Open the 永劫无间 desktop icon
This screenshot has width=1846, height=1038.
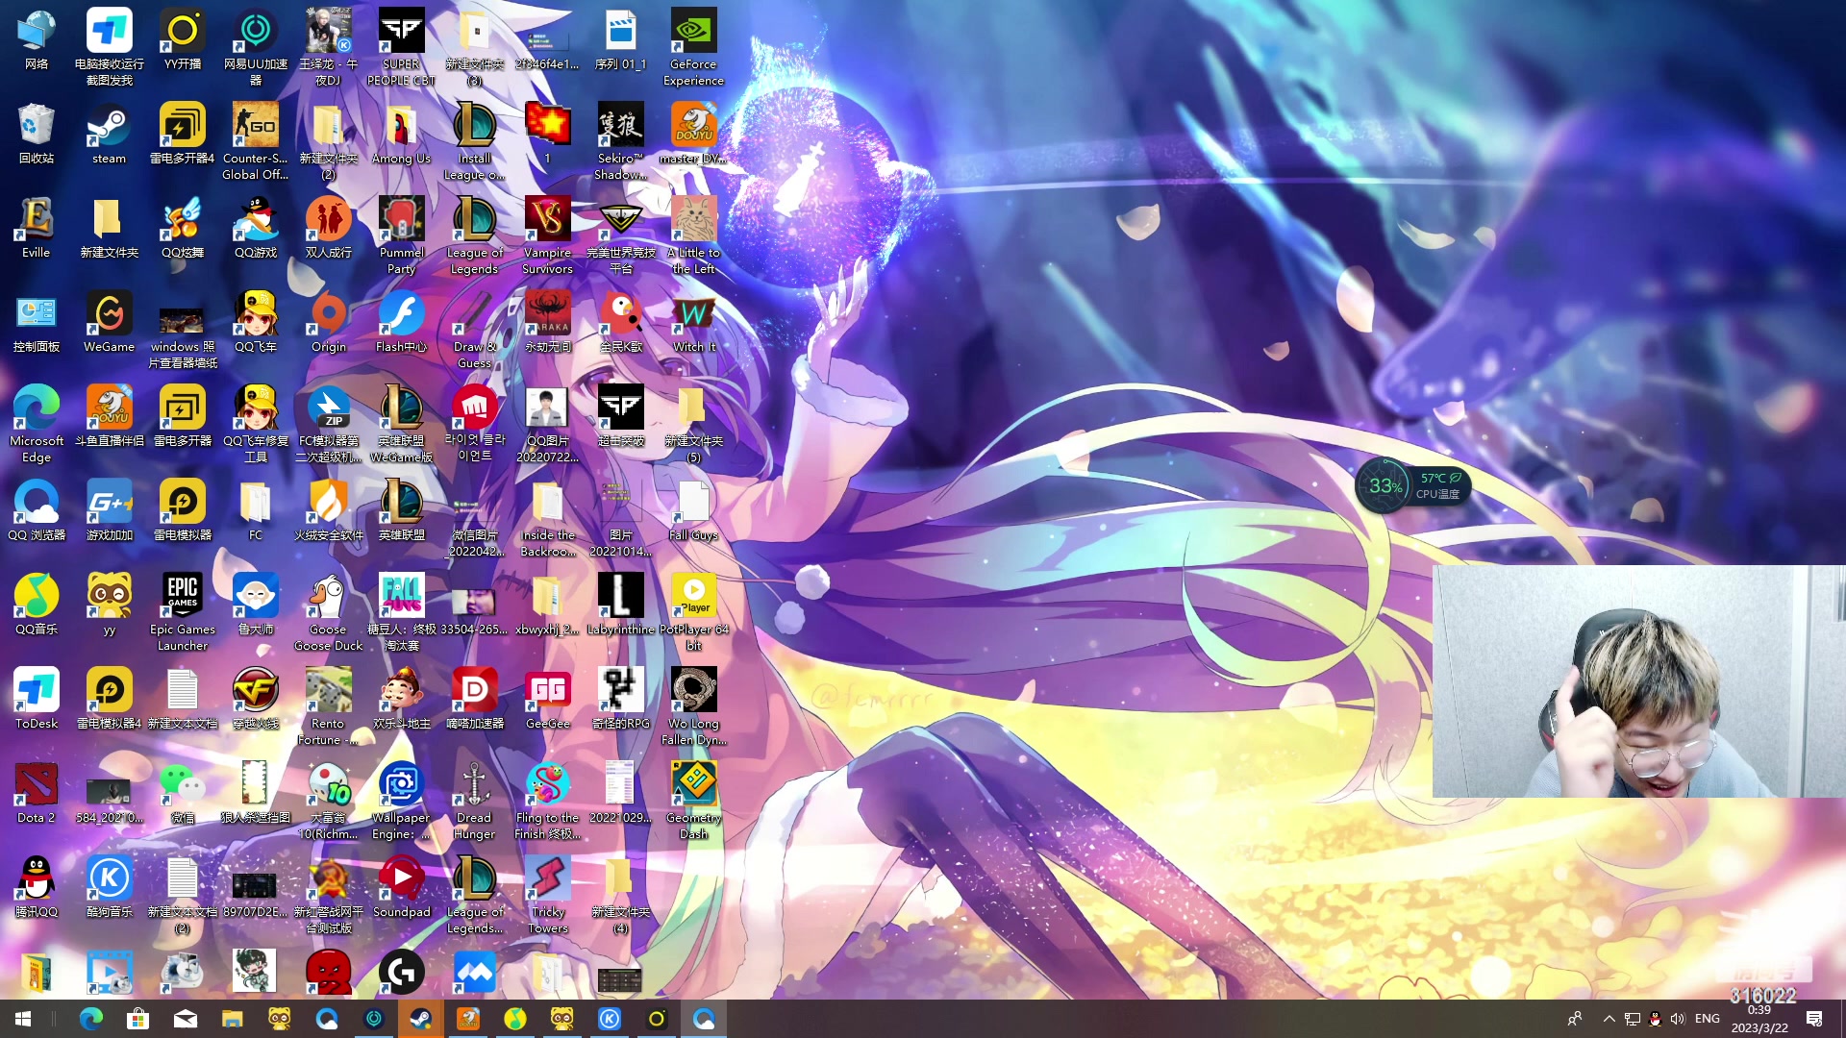point(547,323)
